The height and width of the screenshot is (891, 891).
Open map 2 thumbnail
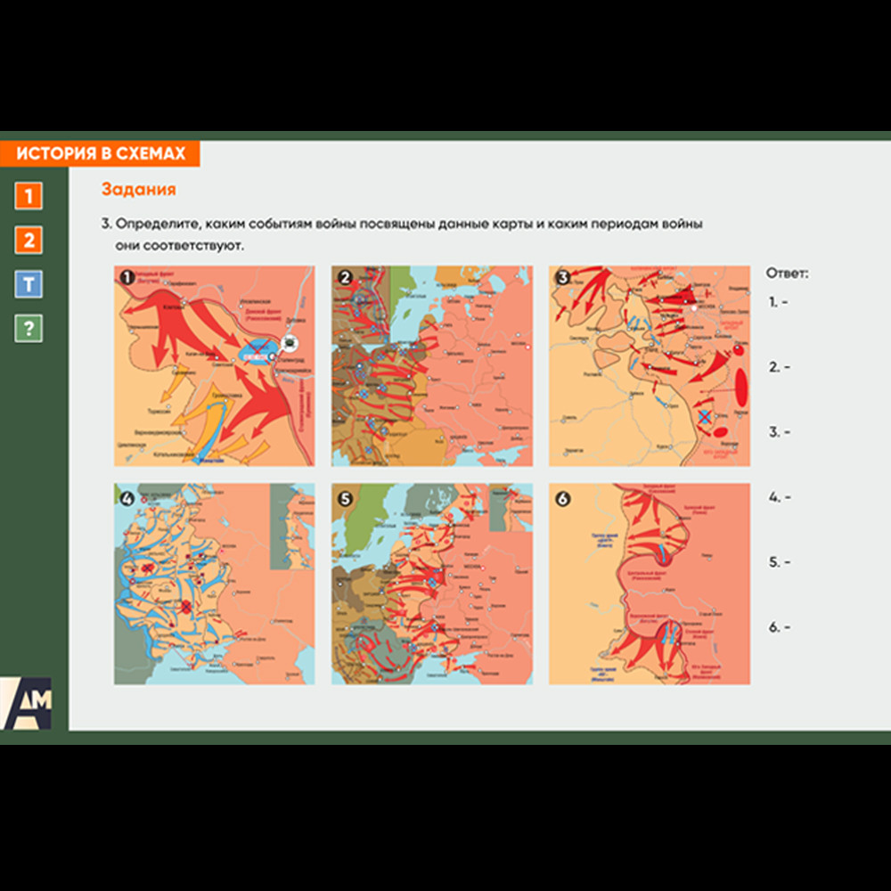[x=432, y=365]
